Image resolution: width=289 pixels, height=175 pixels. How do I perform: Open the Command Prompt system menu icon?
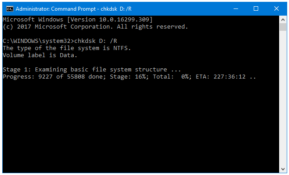click(10, 8)
